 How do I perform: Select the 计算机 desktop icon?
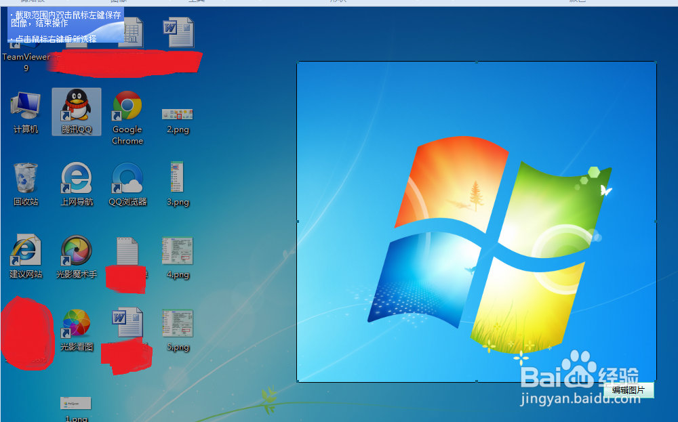pos(26,112)
